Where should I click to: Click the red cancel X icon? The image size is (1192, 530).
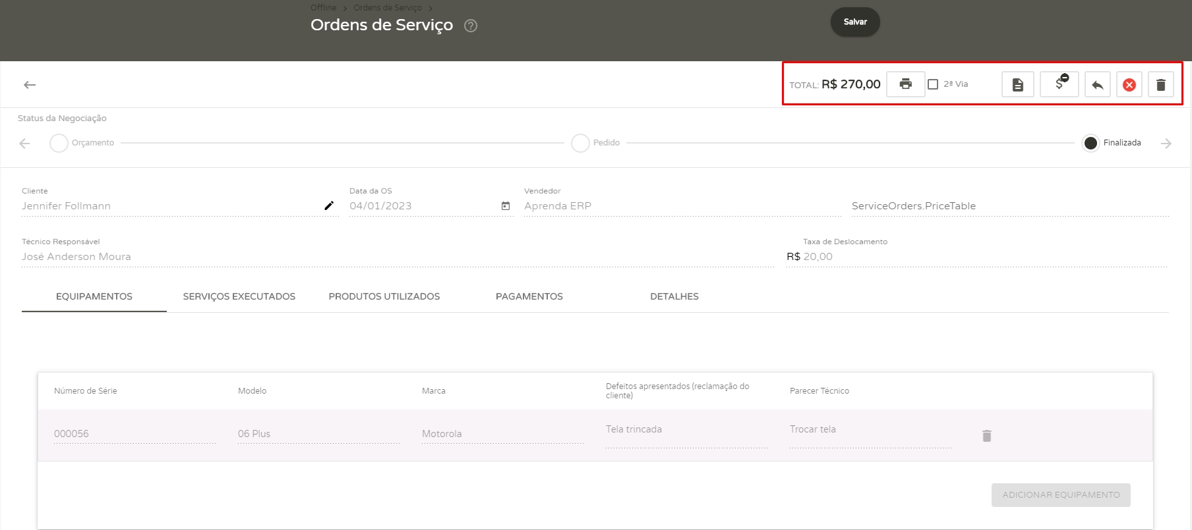coord(1129,85)
